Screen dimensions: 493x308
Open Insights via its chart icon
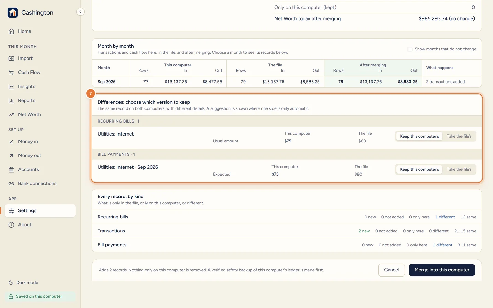point(11,87)
